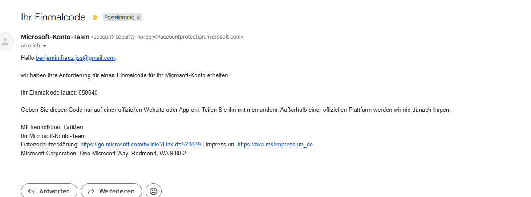
Task: Expand recipient details arrow next to 'an mich'
Action: (x=45, y=46)
